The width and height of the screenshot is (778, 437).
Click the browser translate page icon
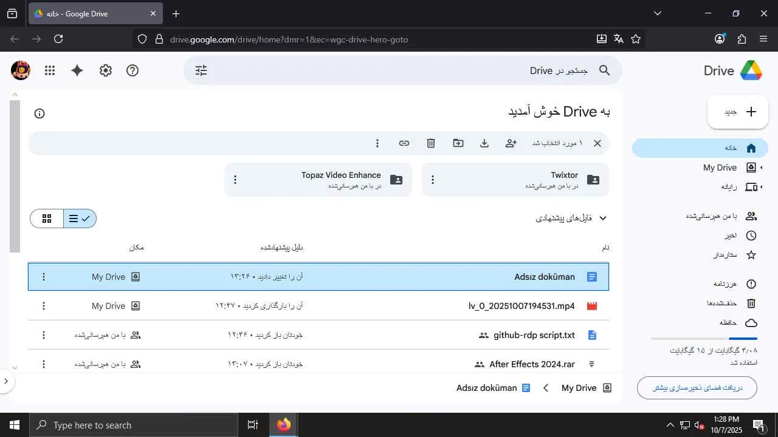[x=619, y=39]
